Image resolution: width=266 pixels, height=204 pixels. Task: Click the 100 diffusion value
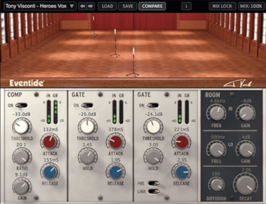coord(216,174)
